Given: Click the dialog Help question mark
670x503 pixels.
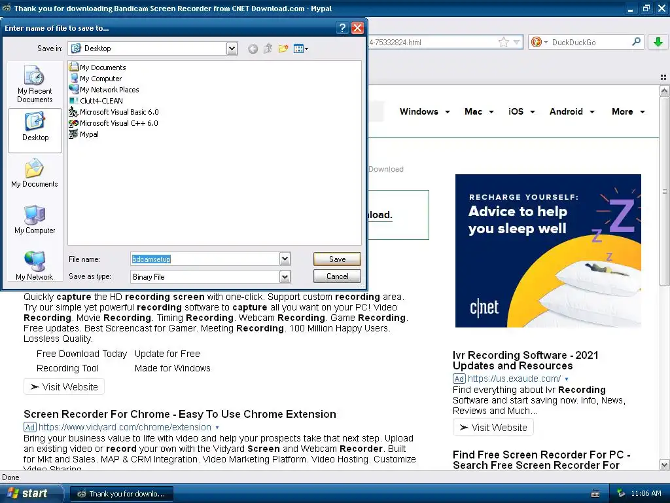Looking at the screenshot, I should pos(342,28).
